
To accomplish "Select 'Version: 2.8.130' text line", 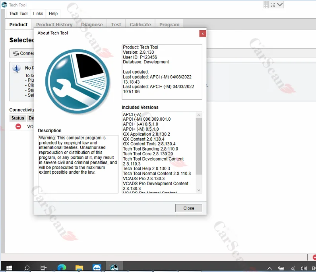I will (138, 52).
